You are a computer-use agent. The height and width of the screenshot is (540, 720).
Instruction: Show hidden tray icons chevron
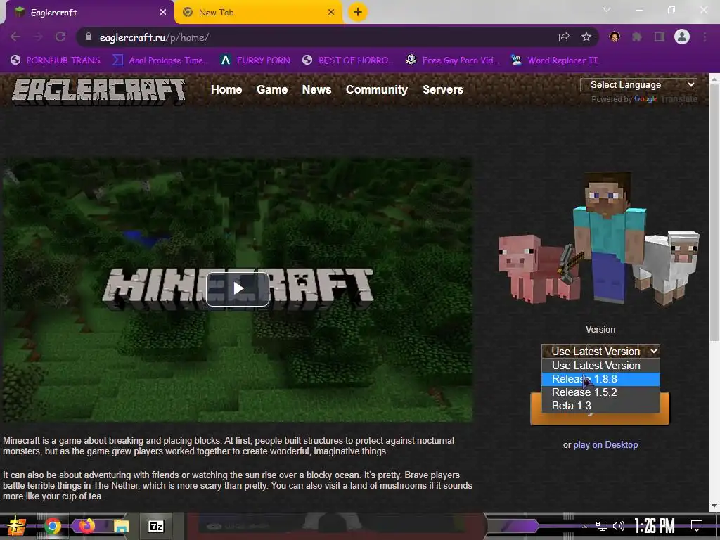pos(584,526)
